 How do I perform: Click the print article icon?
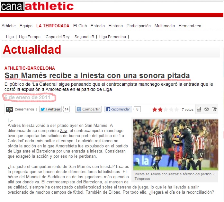[x=199, y=109]
